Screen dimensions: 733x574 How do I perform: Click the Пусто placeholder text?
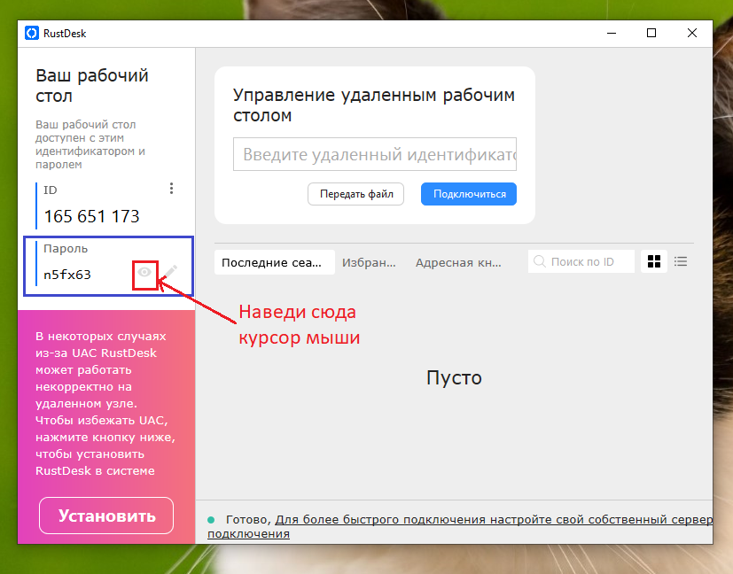click(x=454, y=377)
